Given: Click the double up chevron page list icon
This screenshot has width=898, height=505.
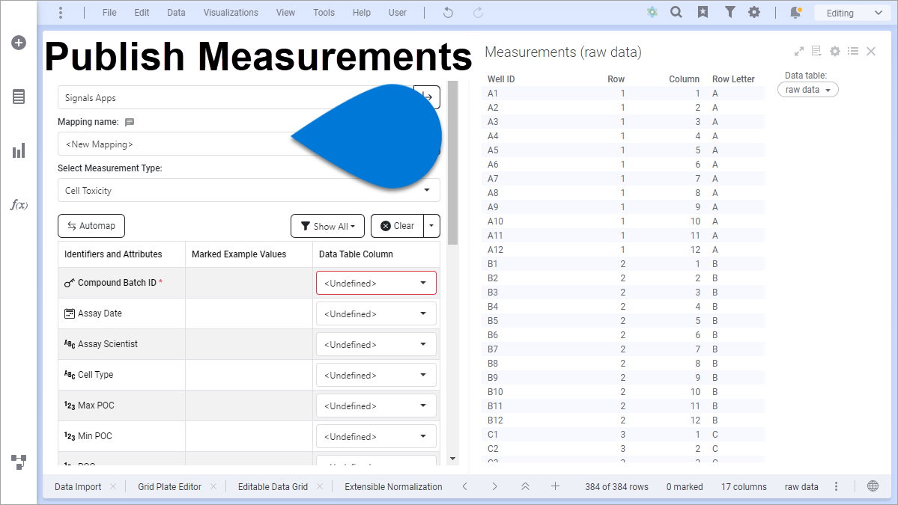Looking at the screenshot, I should [x=525, y=487].
